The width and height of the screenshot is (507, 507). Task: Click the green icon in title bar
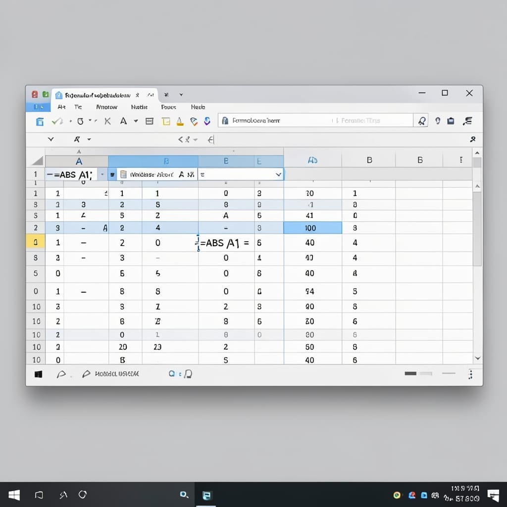(46, 95)
